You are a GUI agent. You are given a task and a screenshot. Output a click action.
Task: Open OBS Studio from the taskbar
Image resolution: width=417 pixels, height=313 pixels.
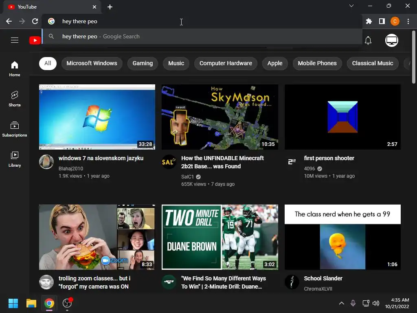pyautogui.click(x=67, y=303)
